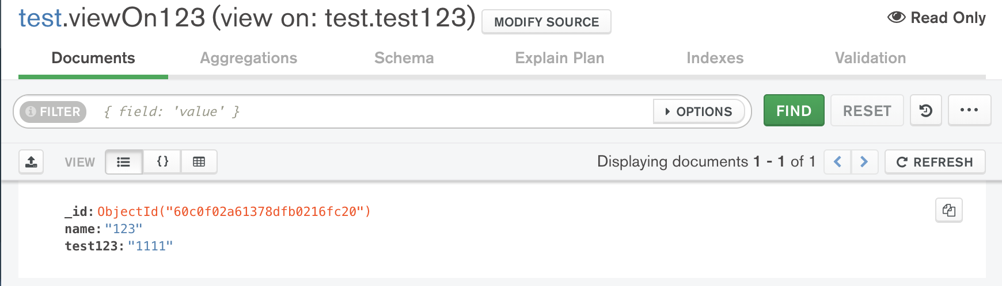Expand the query Options
Screen dimensions: 1002x286
click(x=699, y=111)
